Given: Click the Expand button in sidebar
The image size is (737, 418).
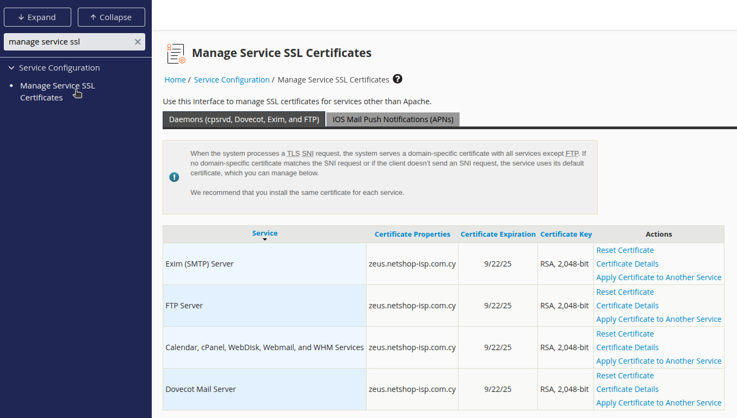Looking at the screenshot, I should click(38, 17).
